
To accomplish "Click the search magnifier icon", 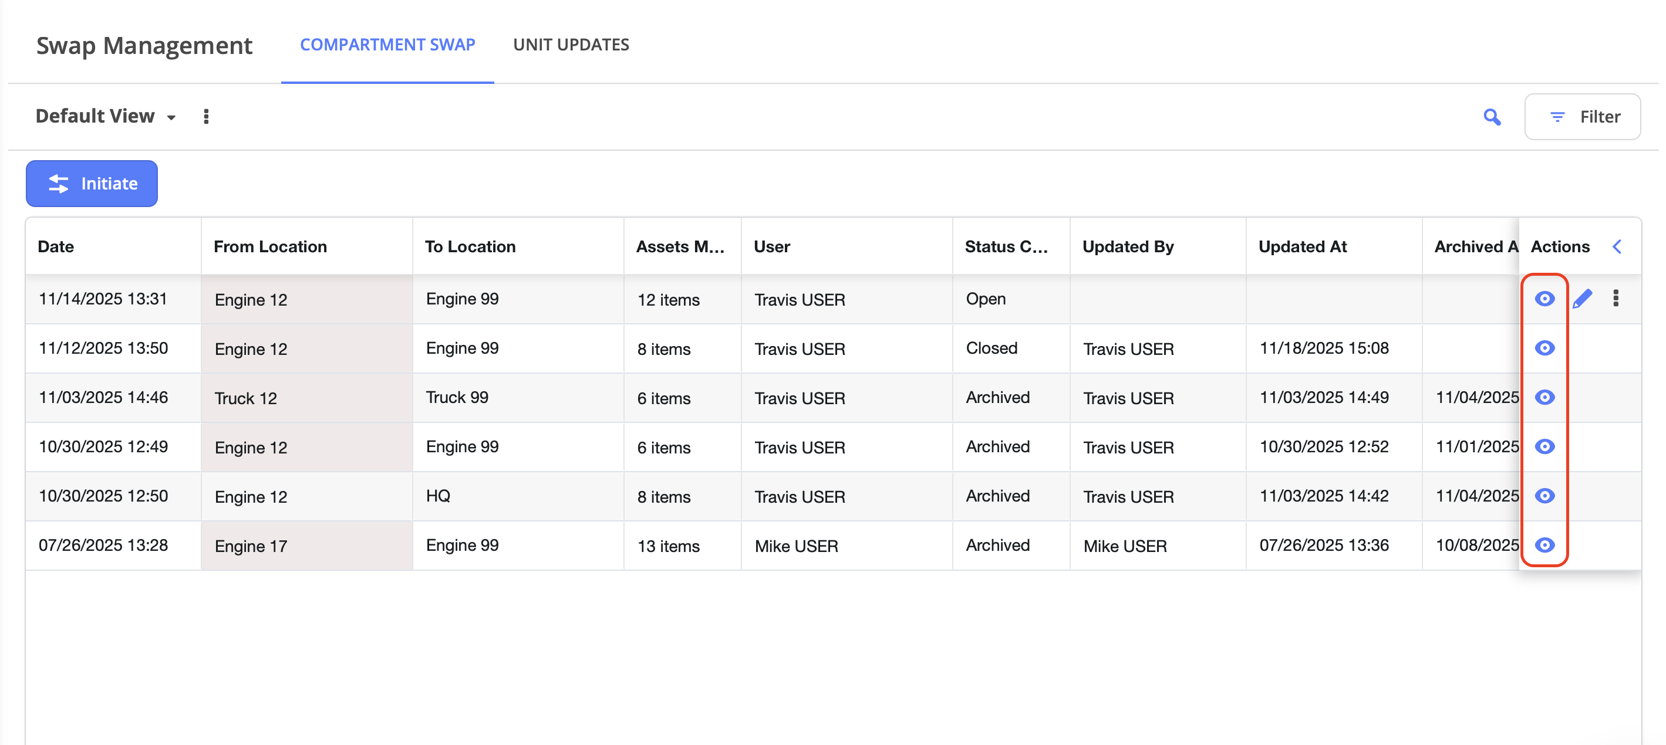I will point(1492,117).
